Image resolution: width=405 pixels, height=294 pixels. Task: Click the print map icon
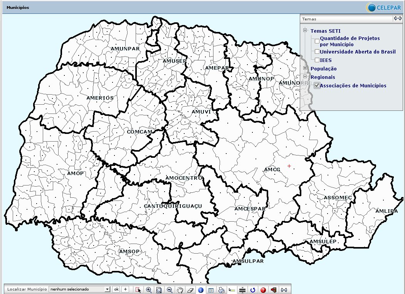tap(222, 290)
